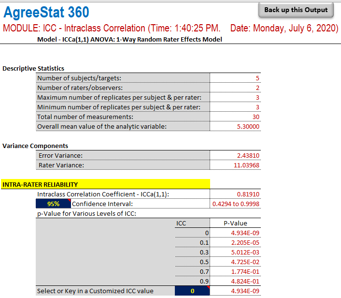Click the Maximum number of replicates label
Viewport: 341px width, 298px height.
[x=119, y=98]
